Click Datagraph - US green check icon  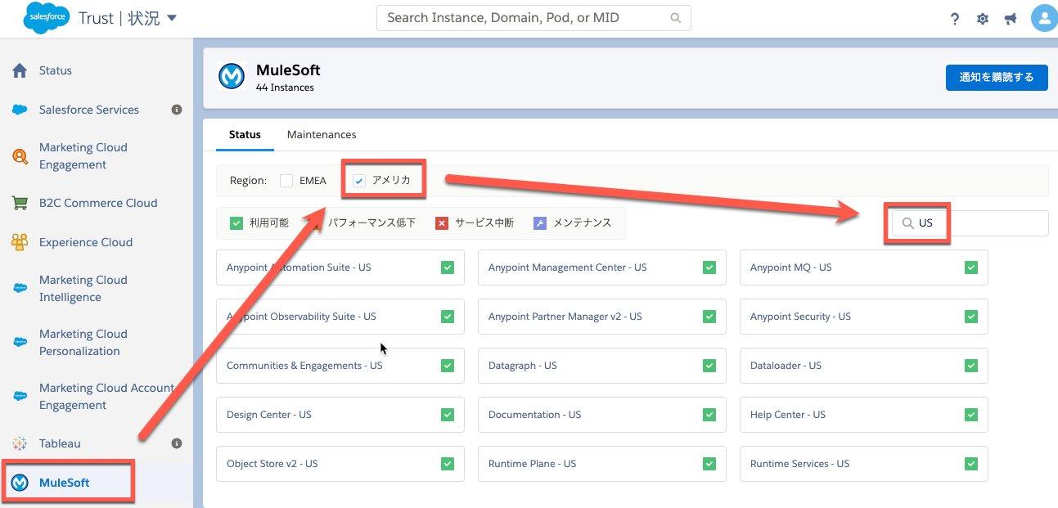pos(709,366)
